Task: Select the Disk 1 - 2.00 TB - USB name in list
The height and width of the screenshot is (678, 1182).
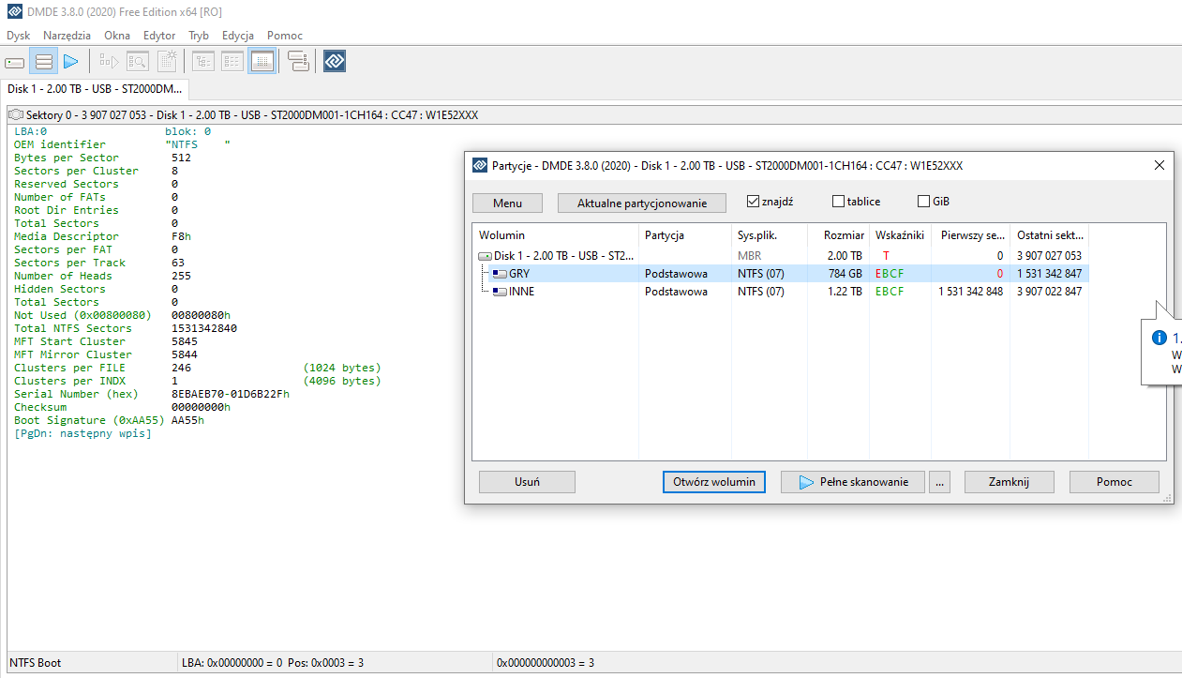Action: pos(564,256)
